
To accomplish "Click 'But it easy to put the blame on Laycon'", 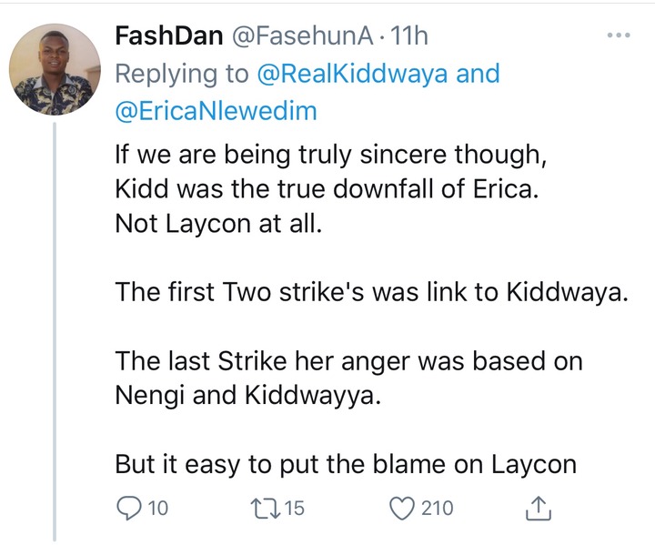I will 346,464.
